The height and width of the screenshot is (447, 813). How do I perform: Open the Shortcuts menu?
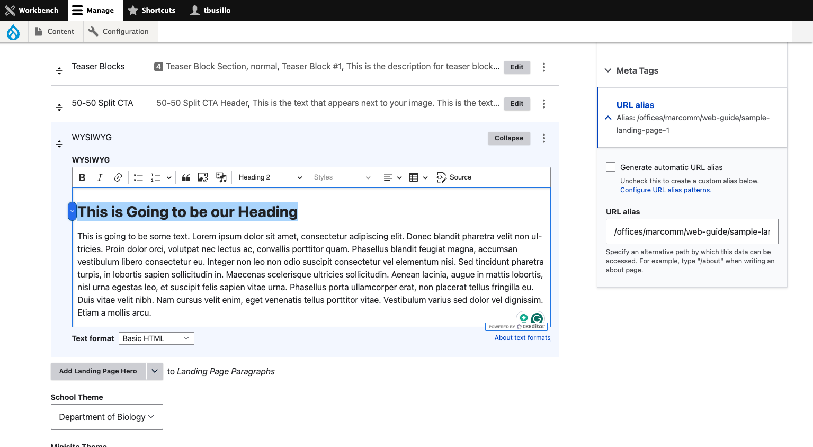[151, 11]
